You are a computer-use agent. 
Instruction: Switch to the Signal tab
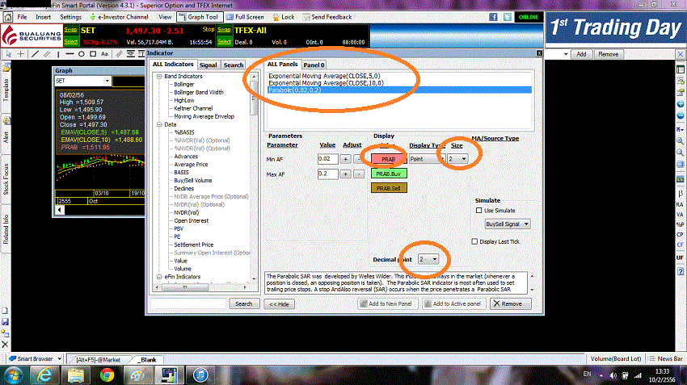(x=208, y=65)
